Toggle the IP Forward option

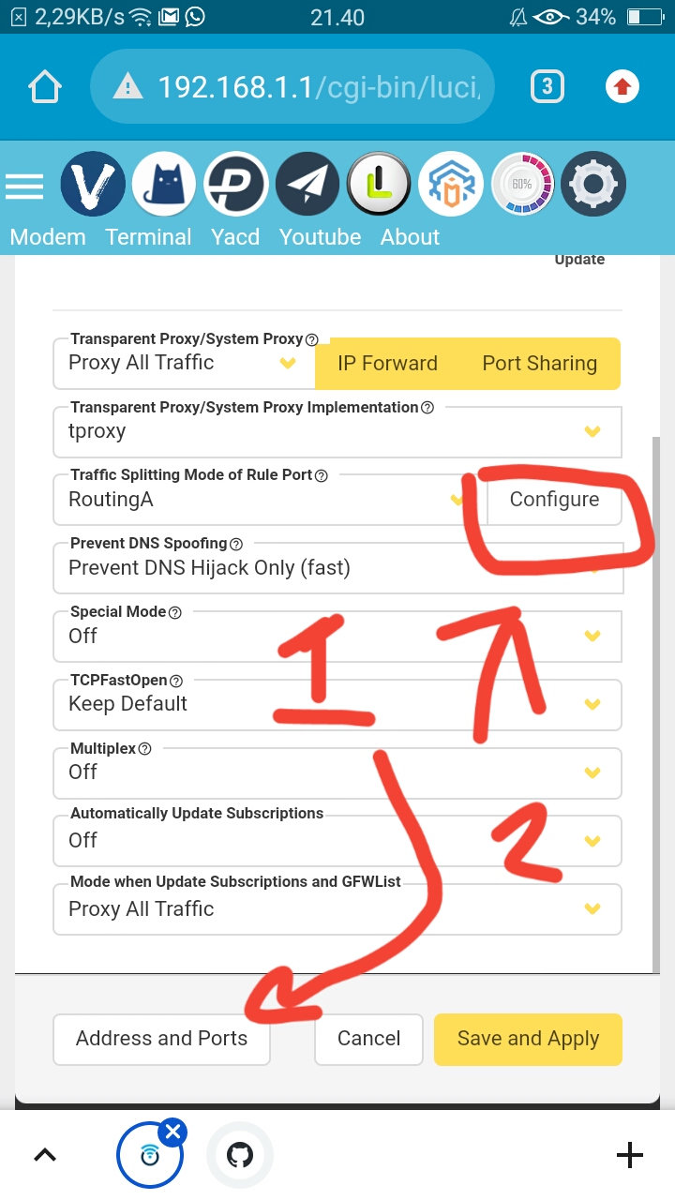click(x=387, y=364)
